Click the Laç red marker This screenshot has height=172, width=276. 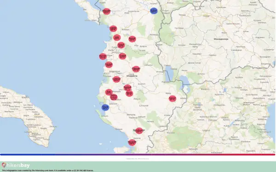pos(117,38)
